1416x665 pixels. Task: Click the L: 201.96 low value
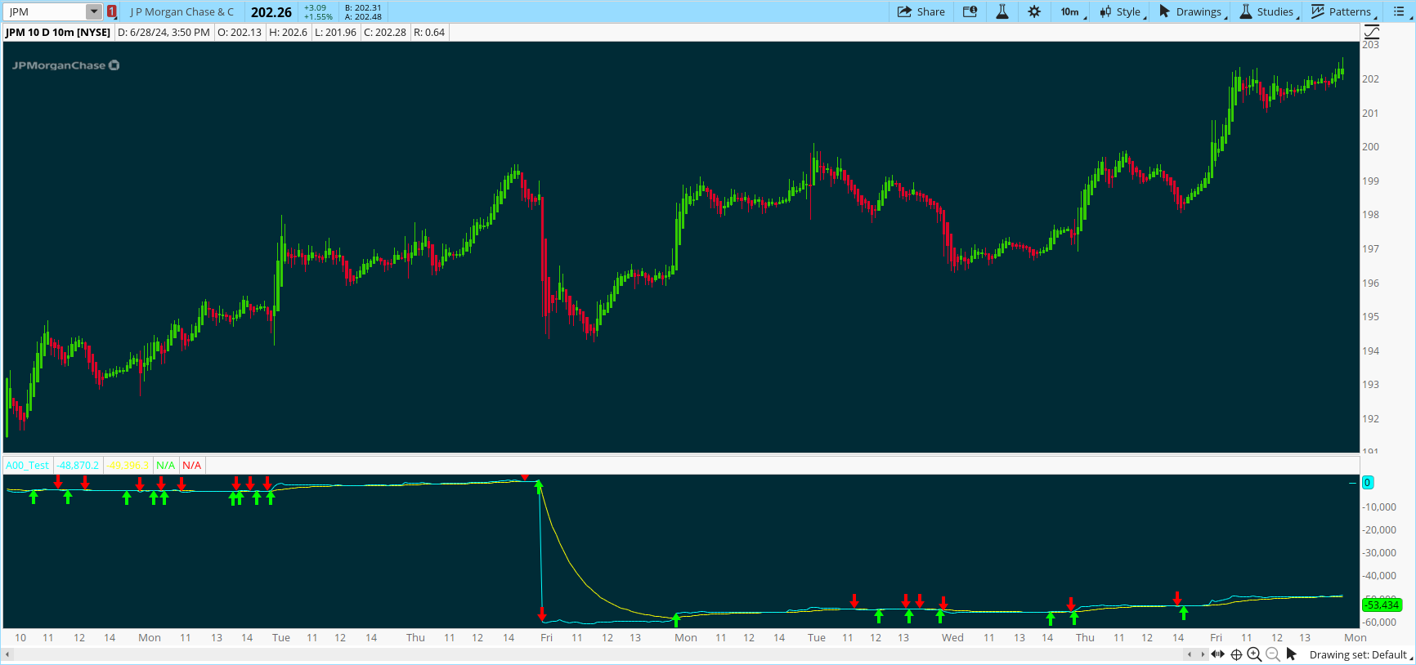tap(336, 33)
